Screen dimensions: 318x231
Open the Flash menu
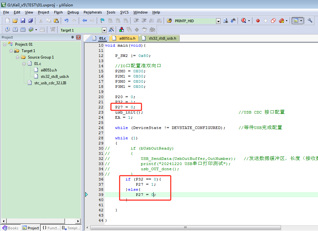click(x=58, y=12)
